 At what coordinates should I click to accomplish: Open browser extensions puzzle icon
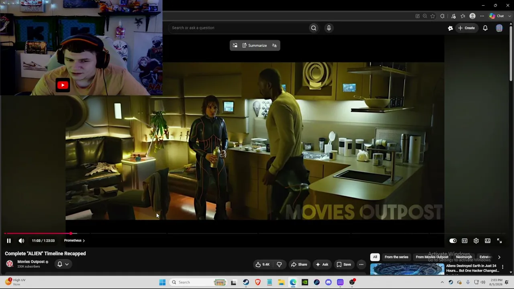(442, 16)
